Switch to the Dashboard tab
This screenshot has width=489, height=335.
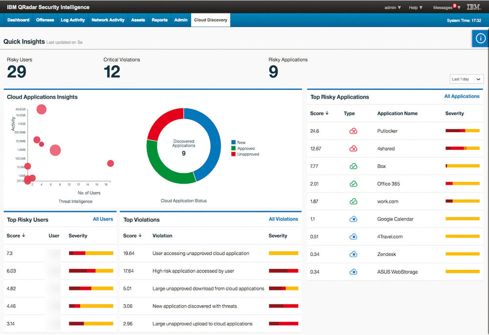tap(19, 20)
